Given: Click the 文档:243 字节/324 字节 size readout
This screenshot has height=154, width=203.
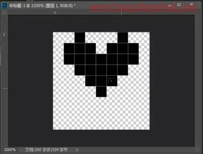Looking at the screenshot, I should pos(46,150).
